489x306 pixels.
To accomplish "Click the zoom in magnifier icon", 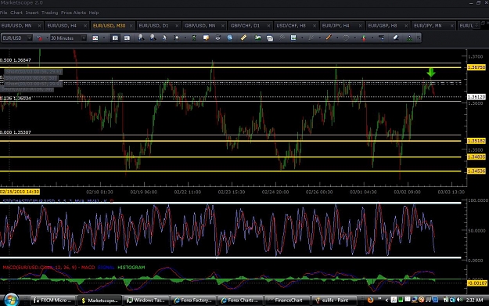I will point(141,38).
